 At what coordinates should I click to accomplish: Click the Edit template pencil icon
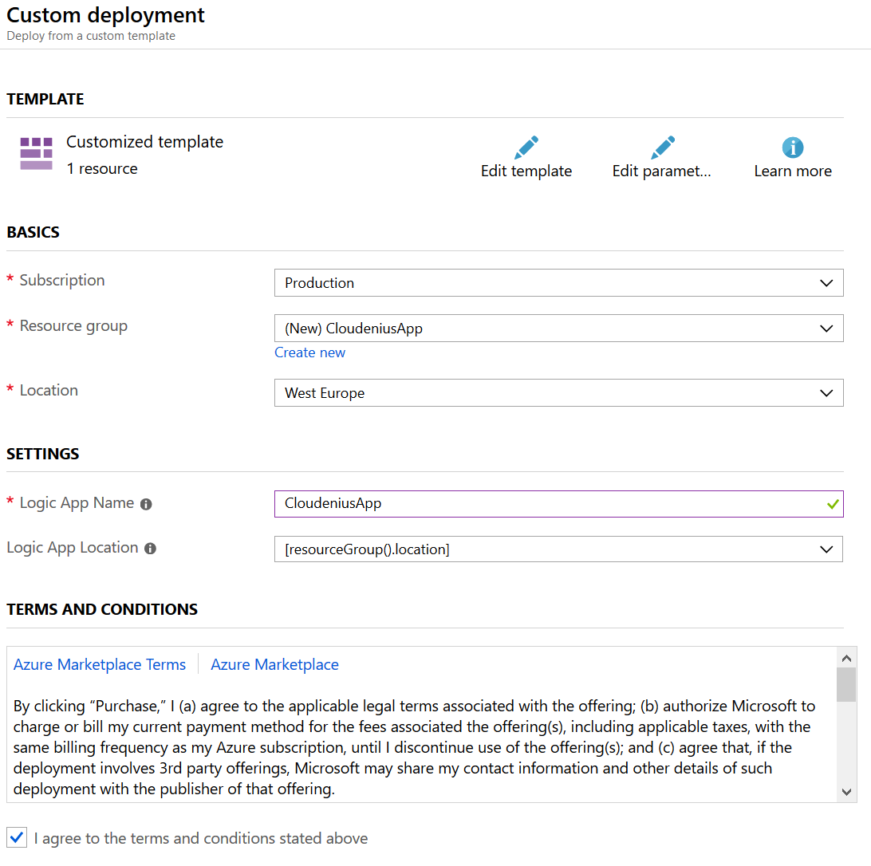526,147
